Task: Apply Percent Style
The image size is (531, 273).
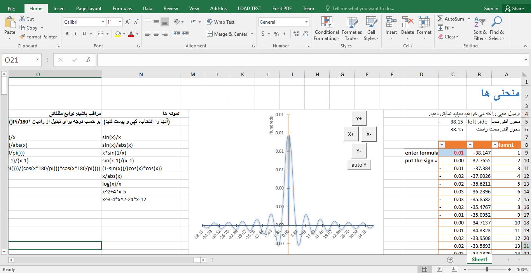Action: [276, 34]
